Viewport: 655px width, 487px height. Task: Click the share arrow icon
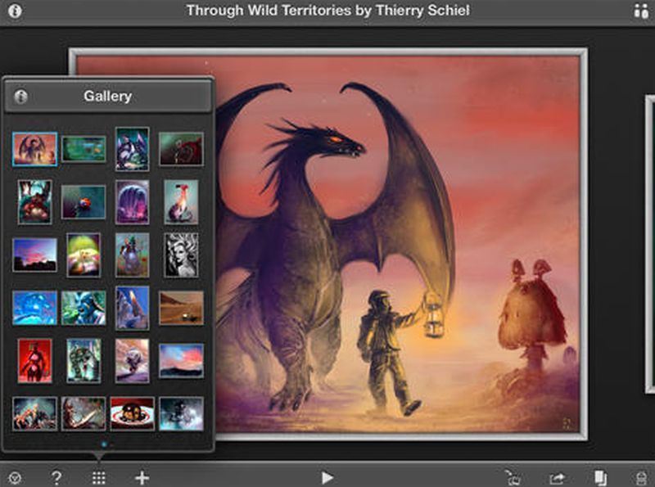(558, 478)
